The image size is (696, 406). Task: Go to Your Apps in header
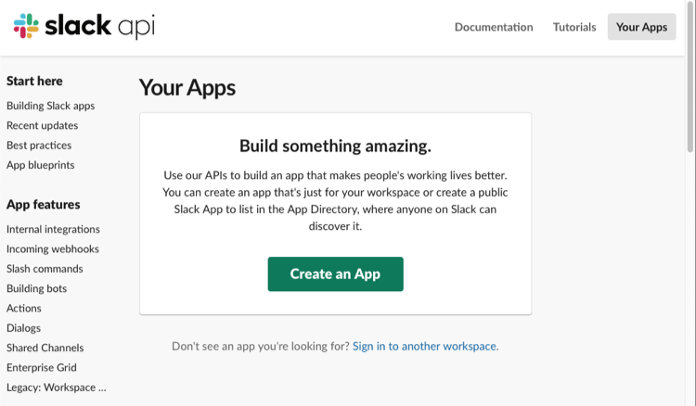(641, 27)
